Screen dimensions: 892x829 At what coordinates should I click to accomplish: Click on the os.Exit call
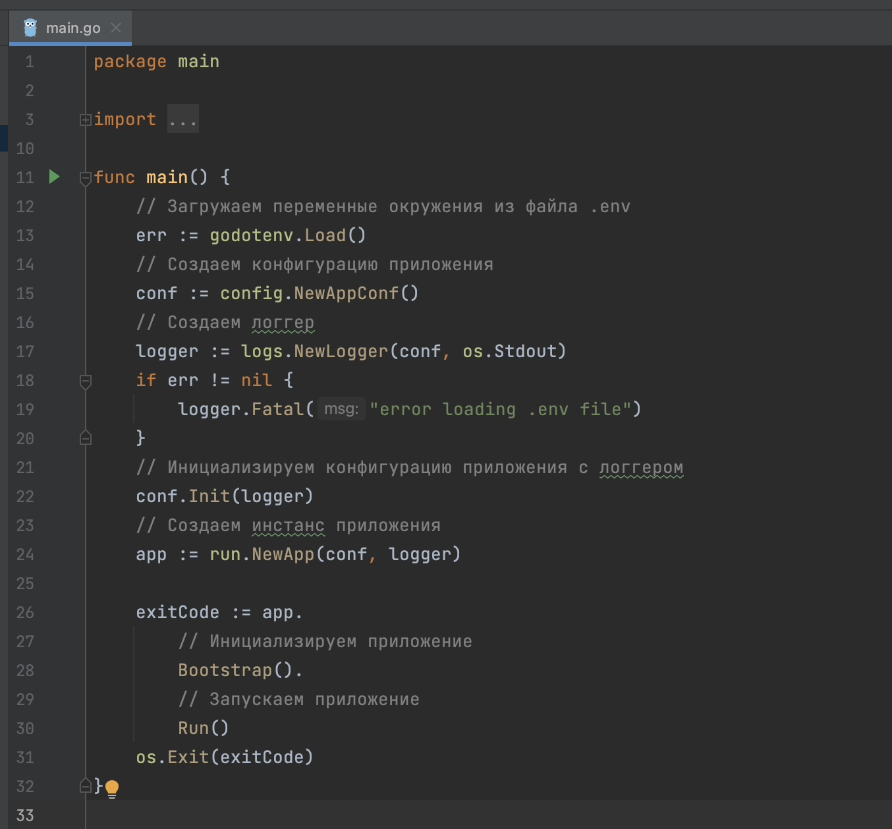point(188,757)
